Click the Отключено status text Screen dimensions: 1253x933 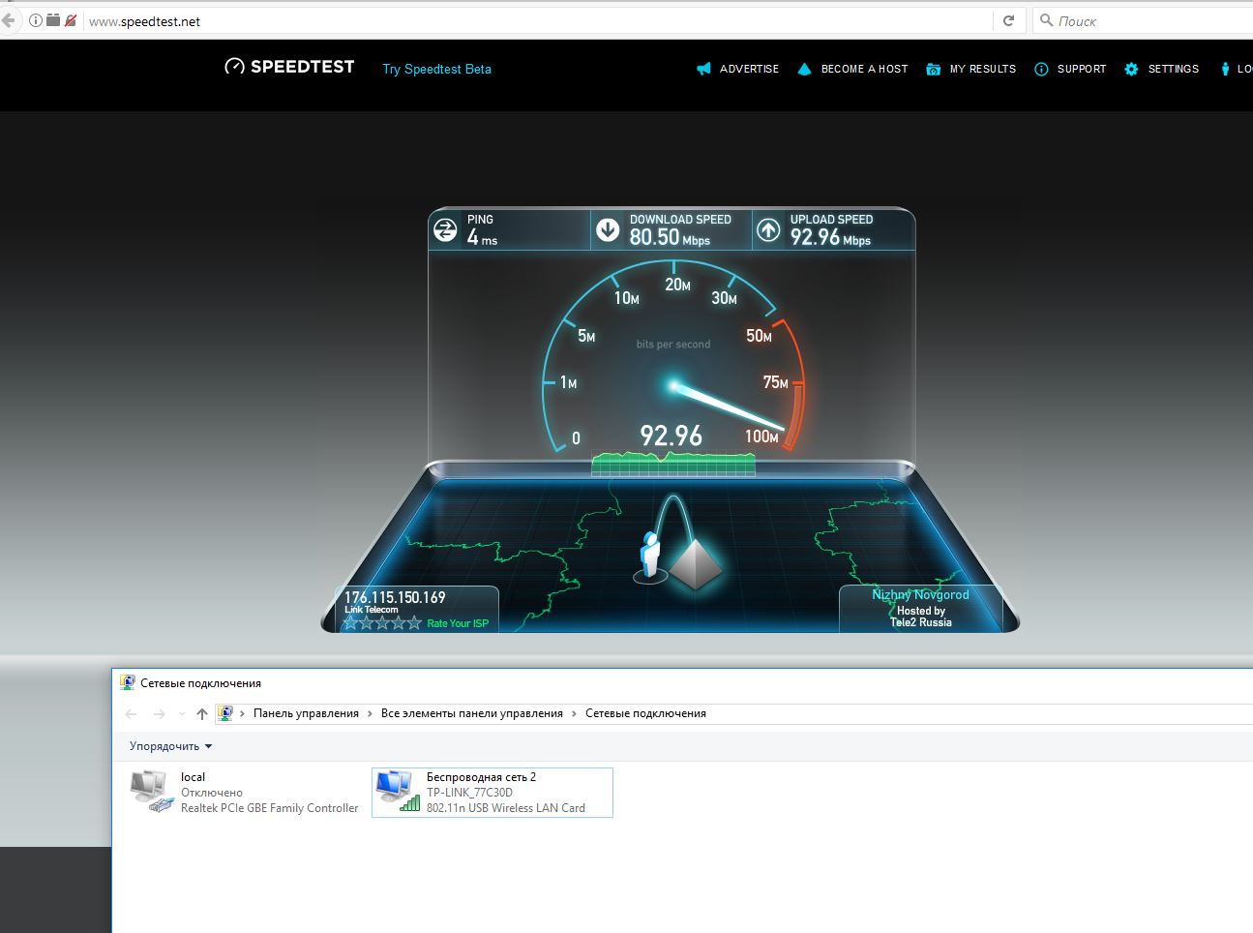(212, 793)
